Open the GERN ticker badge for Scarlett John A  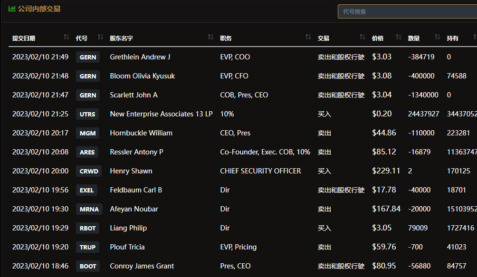pos(88,95)
